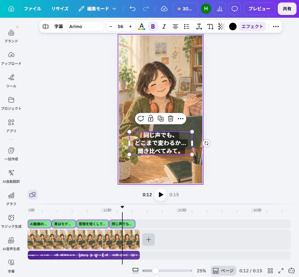Open the AI自動翻訳 sidebar panel
299x277 pixels.
click(x=11, y=176)
